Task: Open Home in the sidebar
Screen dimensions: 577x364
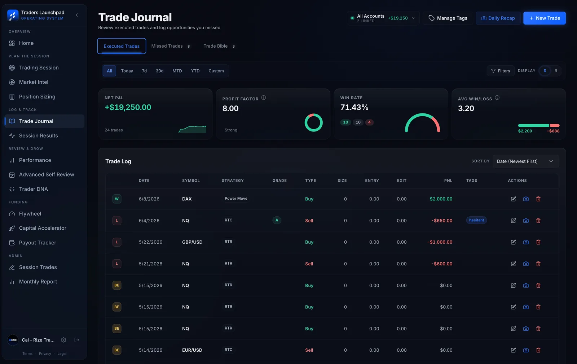Action: [x=44, y=43]
